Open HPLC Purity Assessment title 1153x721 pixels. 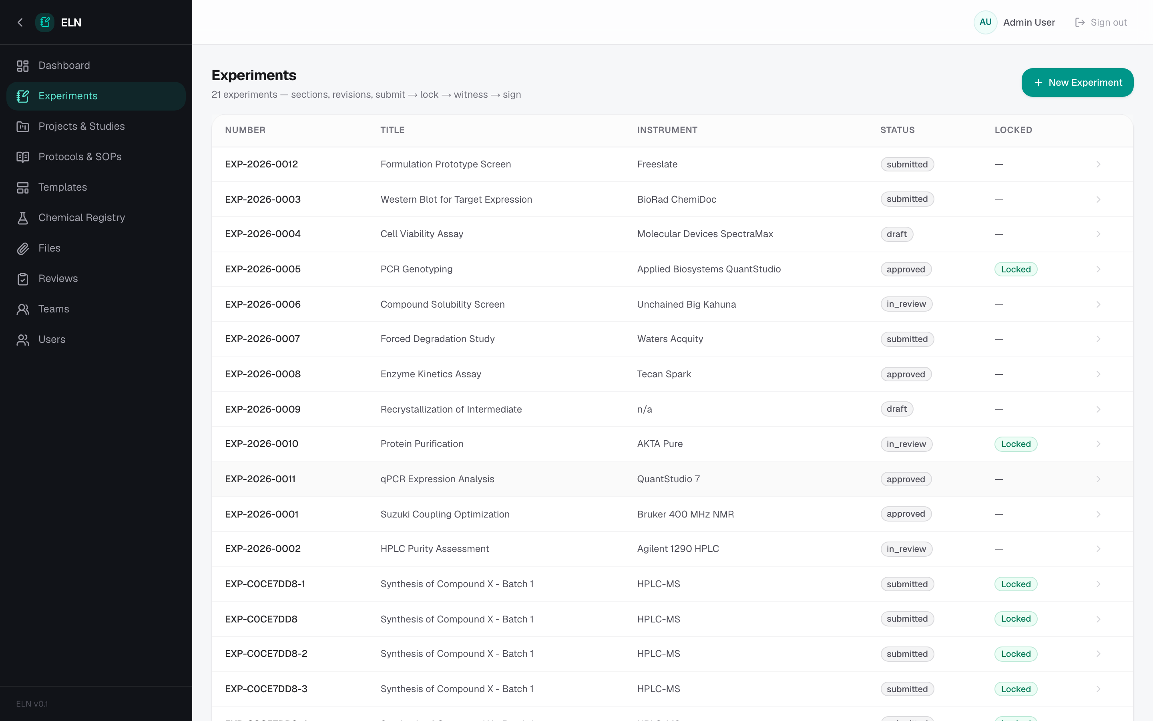pyautogui.click(x=434, y=549)
